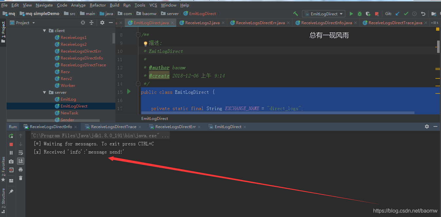This screenshot has width=441, height=217.
Task: Select ReceiveLogsDirectTrace run tab
Action: [113, 126]
